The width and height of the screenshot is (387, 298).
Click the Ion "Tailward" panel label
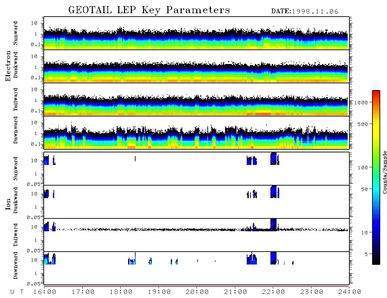pyautogui.click(x=16, y=235)
